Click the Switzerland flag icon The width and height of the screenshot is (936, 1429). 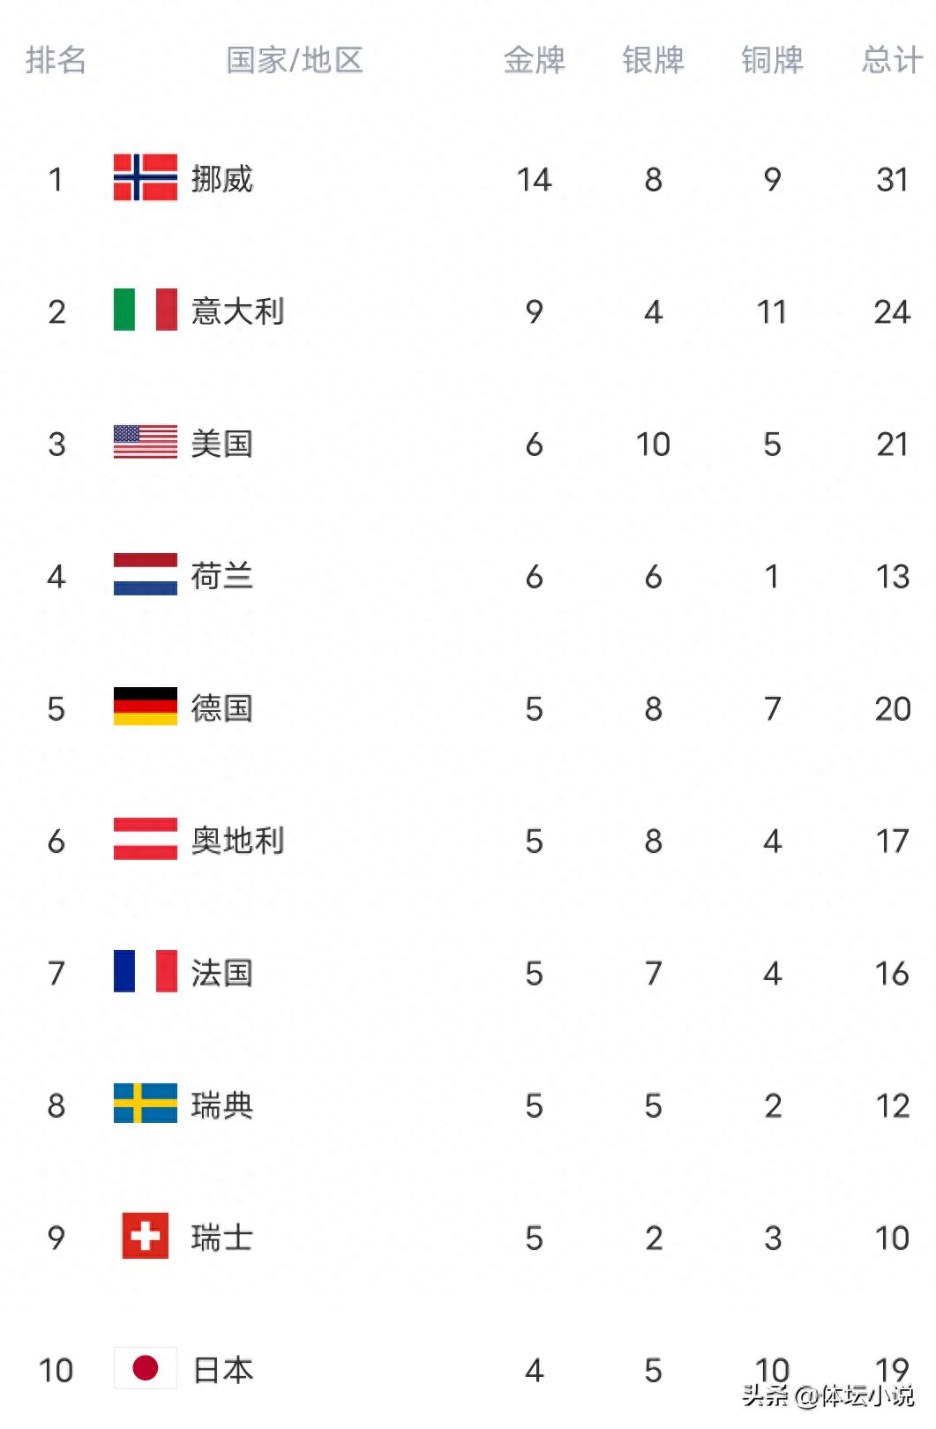pos(146,1237)
